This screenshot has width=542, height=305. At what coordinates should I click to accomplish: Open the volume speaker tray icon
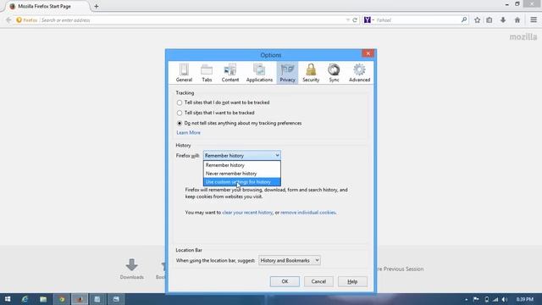(505, 299)
